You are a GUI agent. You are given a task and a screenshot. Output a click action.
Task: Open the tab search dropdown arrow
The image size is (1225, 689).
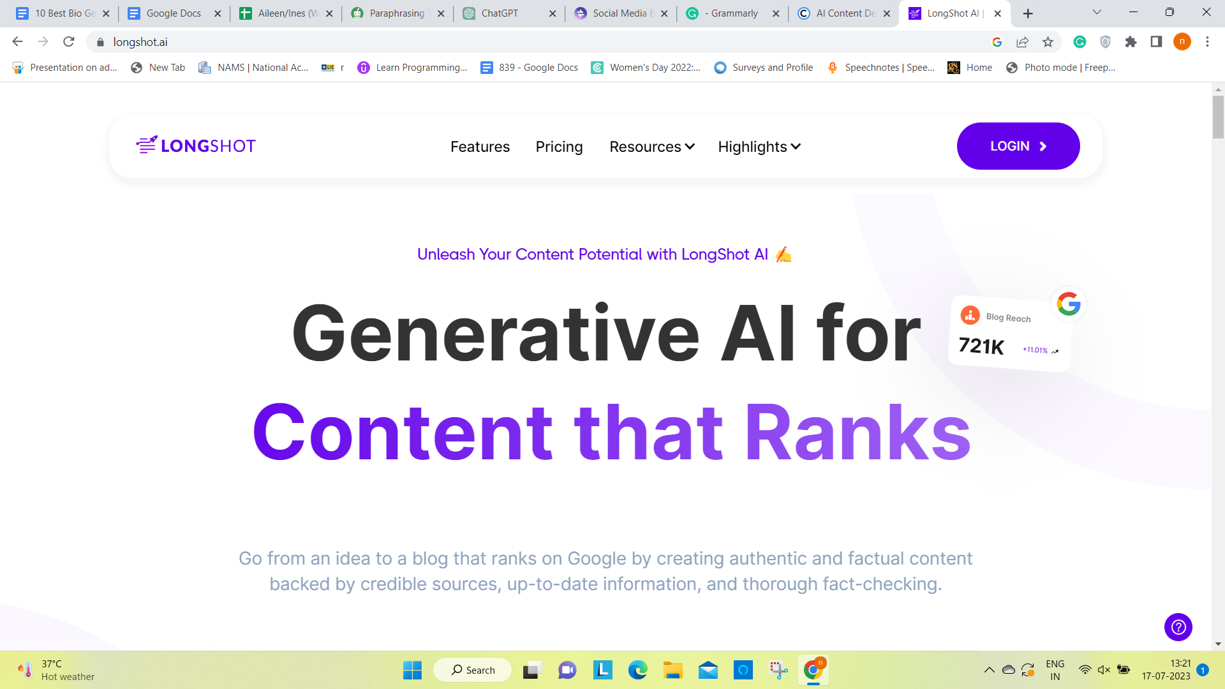pos(1096,12)
